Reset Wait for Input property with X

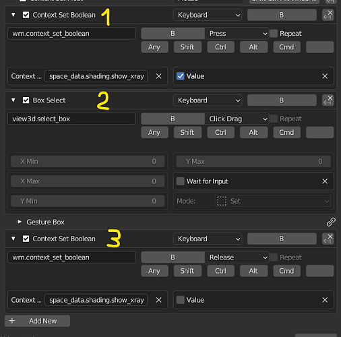click(x=325, y=181)
